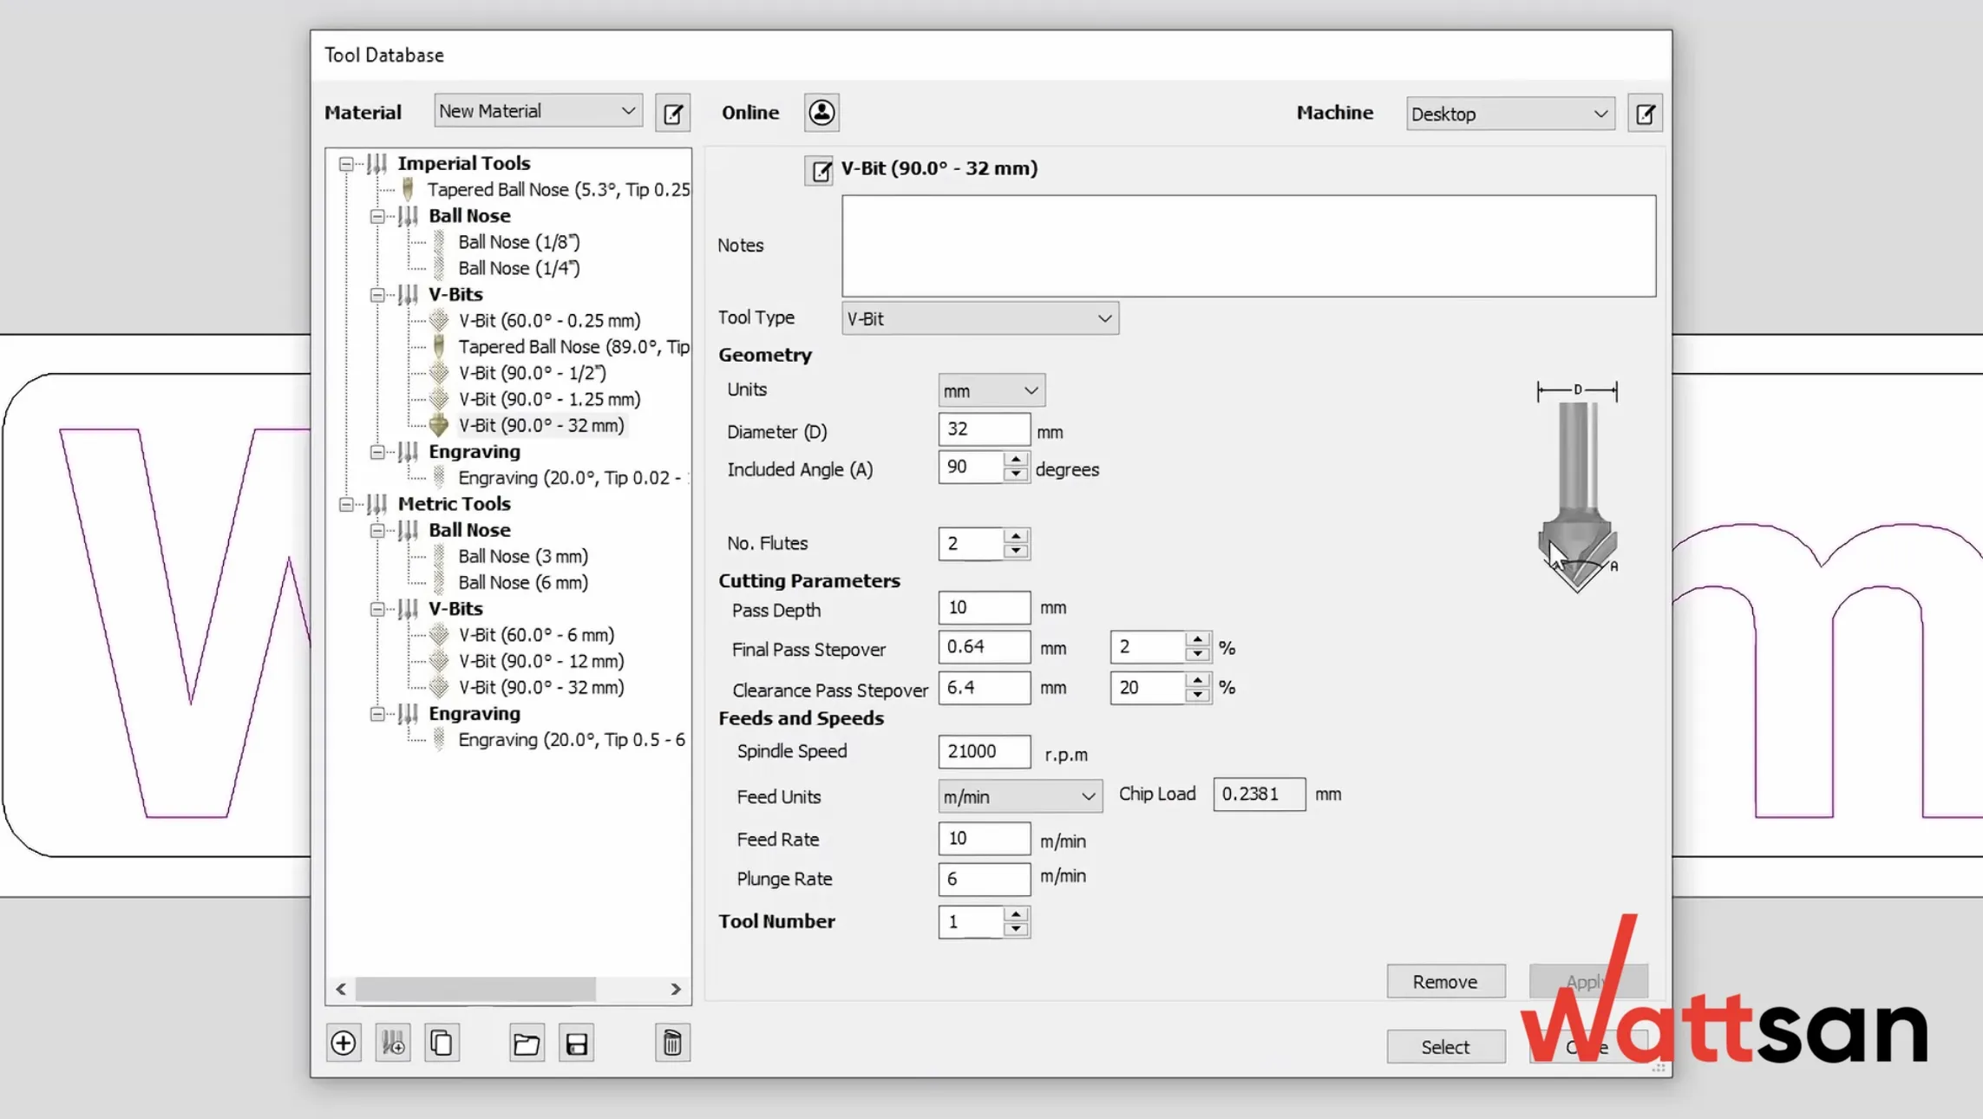Screen dimensions: 1983x1119
Task: Increase Included Angle with up arrow
Action: [x=1016, y=460]
